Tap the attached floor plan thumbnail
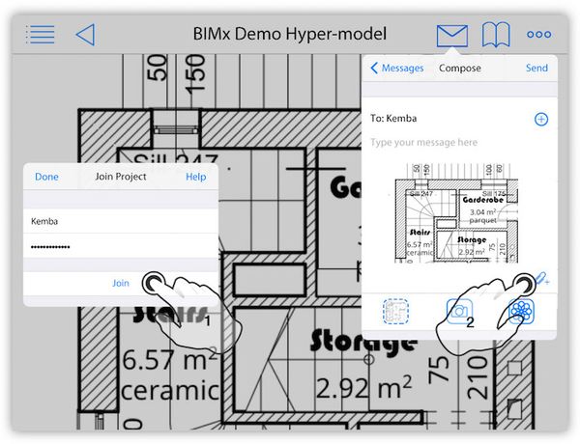580x444 pixels. pos(456,213)
